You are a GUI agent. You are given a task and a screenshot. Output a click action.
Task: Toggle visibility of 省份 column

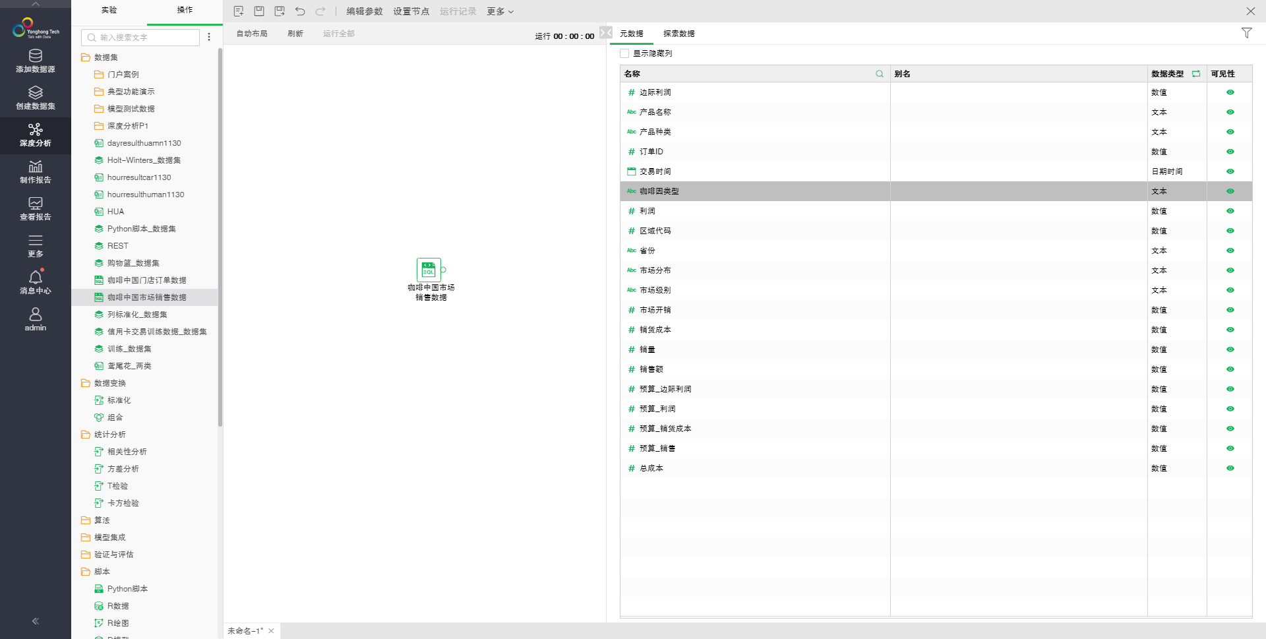(1230, 251)
